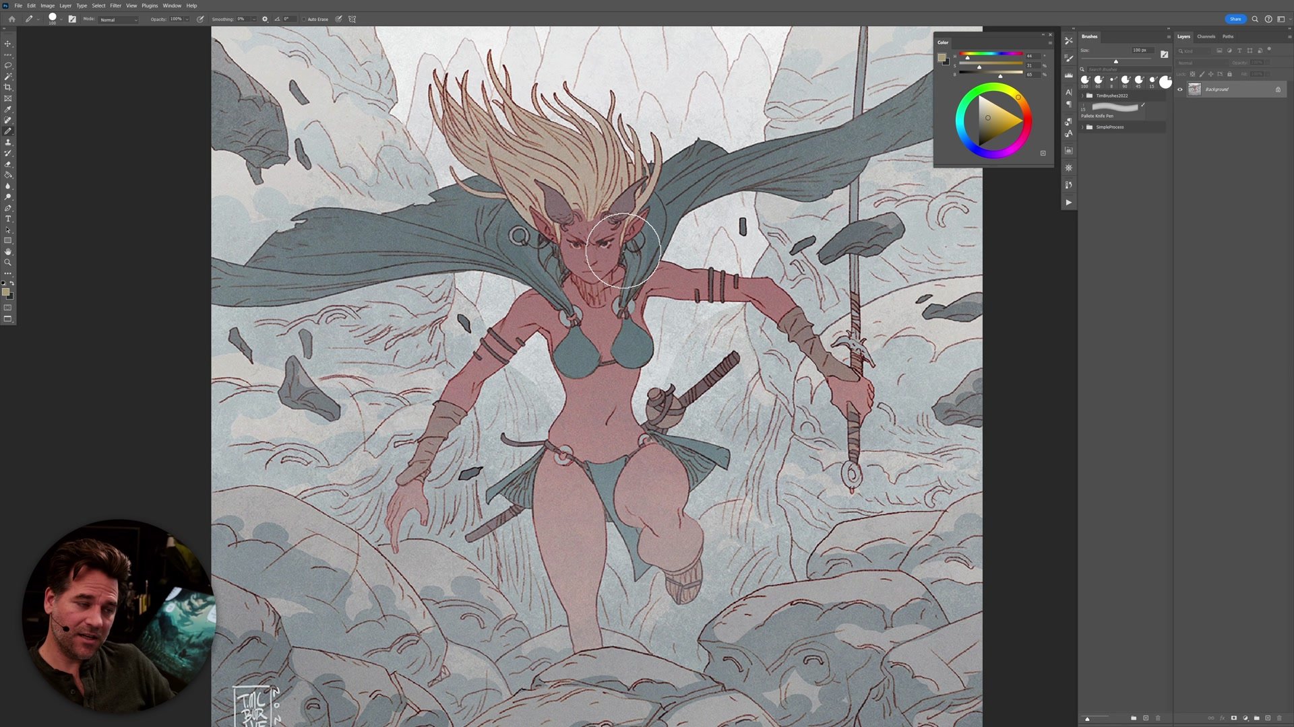
Task: Click the hue slider in Color panel
Action: pyautogui.click(x=991, y=54)
